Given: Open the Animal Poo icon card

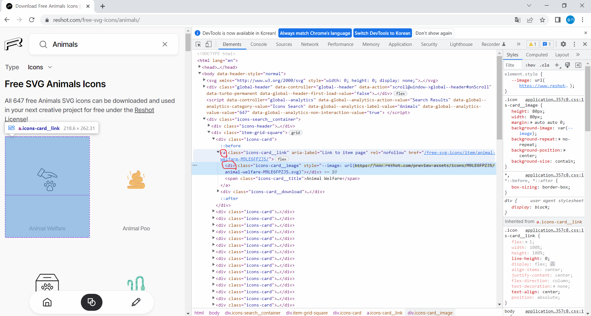Looking at the screenshot, I should tap(136, 187).
